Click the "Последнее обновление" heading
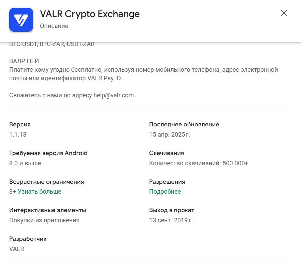Viewport: 301px width, 278px height. (184, 124)
